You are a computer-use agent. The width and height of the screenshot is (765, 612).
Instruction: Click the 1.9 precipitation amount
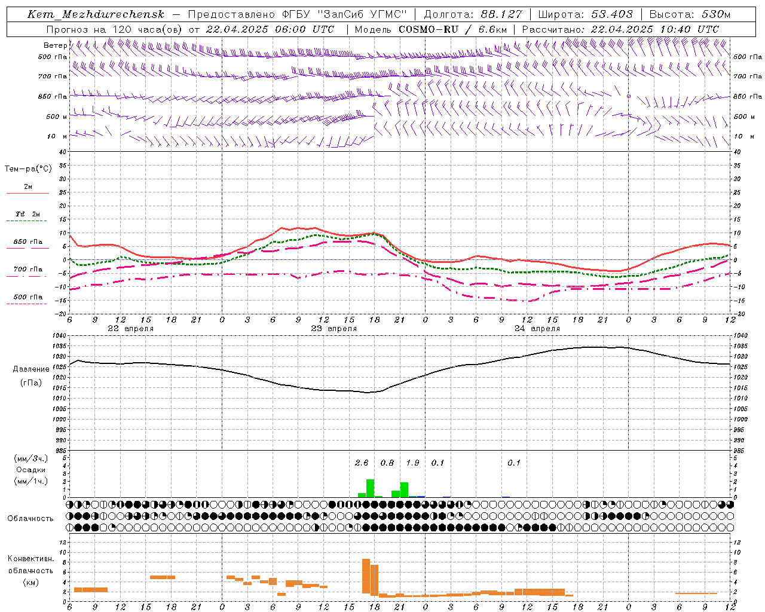click(412, 463)
